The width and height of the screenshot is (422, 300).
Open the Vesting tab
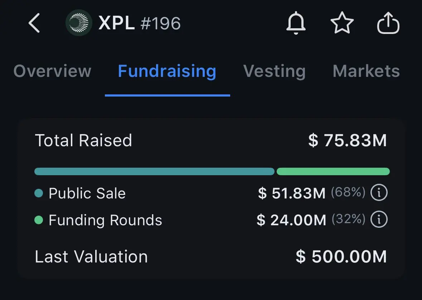[x=274, y=71]
